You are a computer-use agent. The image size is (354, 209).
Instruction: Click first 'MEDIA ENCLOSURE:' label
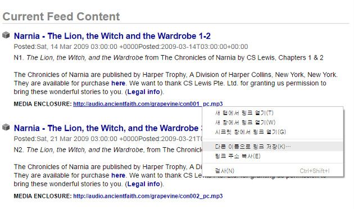click(43, 104)
